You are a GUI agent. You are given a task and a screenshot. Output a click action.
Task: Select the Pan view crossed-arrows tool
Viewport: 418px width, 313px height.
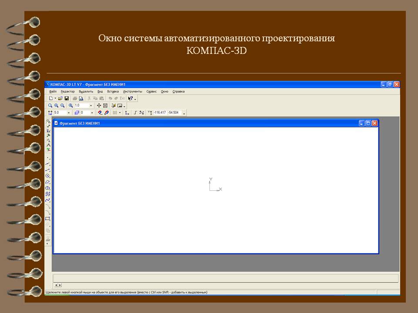click(99, 106)
